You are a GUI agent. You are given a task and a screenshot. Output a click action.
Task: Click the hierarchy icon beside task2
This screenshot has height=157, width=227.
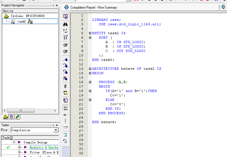[x=30, y=21]
